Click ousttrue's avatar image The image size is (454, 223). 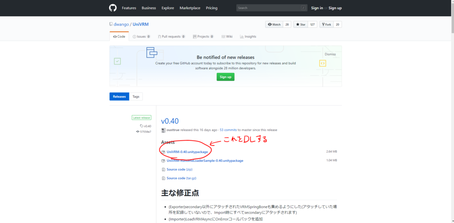(x=163, y=130)
